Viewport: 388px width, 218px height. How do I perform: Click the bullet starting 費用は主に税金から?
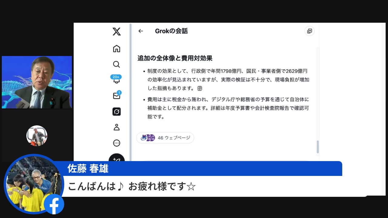click(228, 108)
